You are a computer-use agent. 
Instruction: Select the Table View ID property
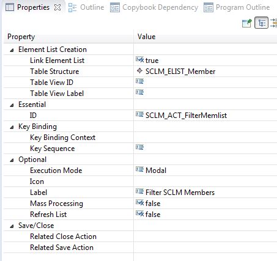click(x=51, y=83)
